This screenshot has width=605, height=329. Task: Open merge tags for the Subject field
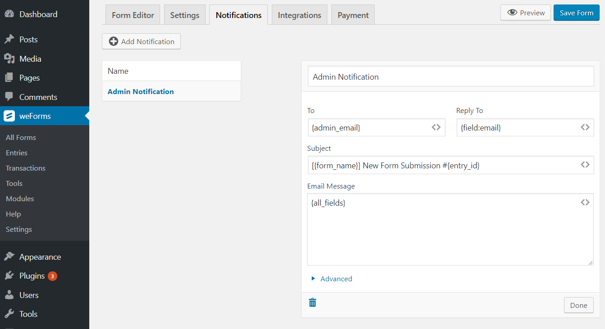click(585, 165)
